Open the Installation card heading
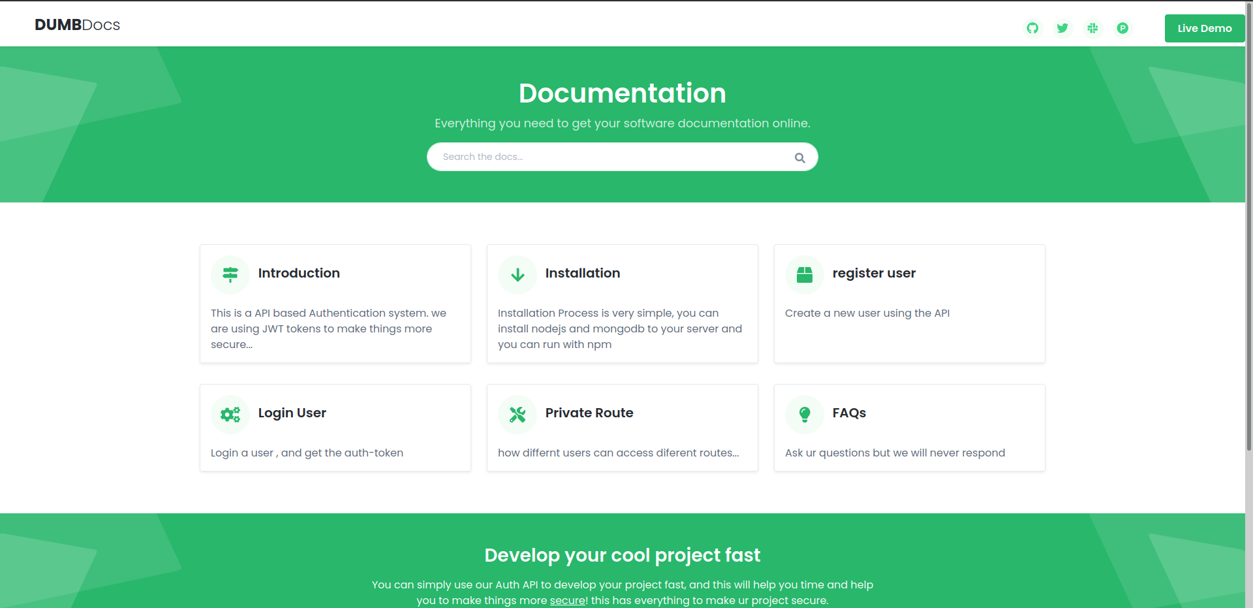This screenshot has width=1253, height=608. tap(583, 273)
